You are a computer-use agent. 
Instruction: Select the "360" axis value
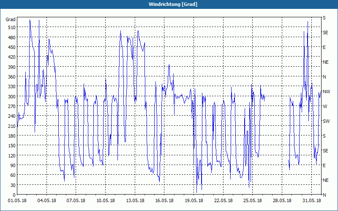point(12,77)
